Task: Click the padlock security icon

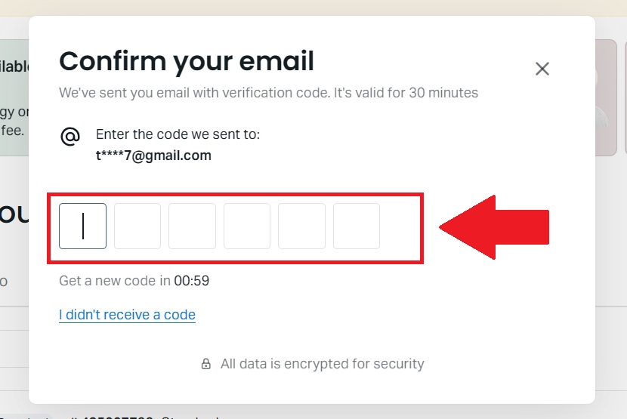Action: [x=205, y=364]
